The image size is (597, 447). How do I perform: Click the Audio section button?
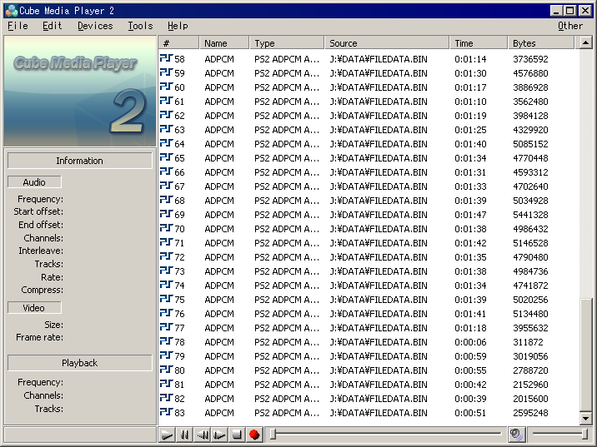pyautogui.click(x=34, y=182)
